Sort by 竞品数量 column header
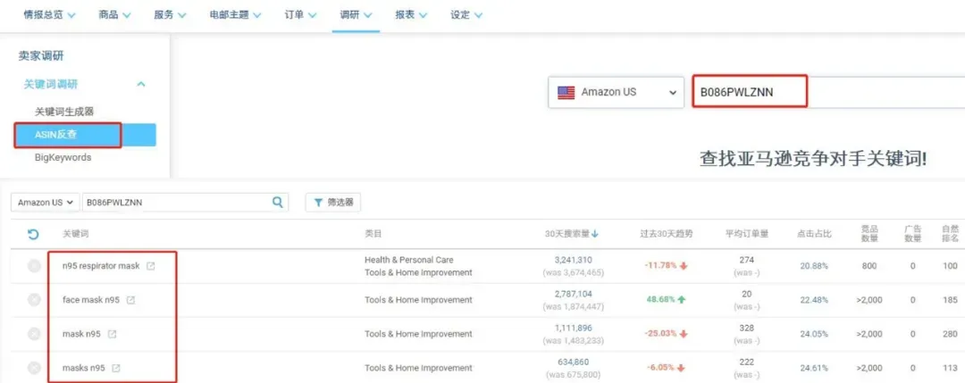 click(869, 234)
